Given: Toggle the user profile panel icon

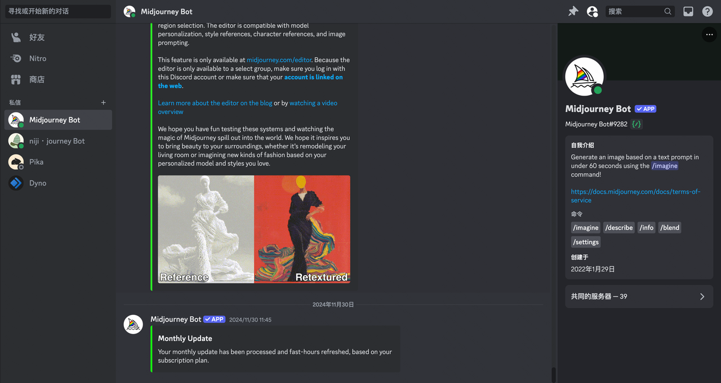Looking at the screenshot, I should [x=592, y=11].
